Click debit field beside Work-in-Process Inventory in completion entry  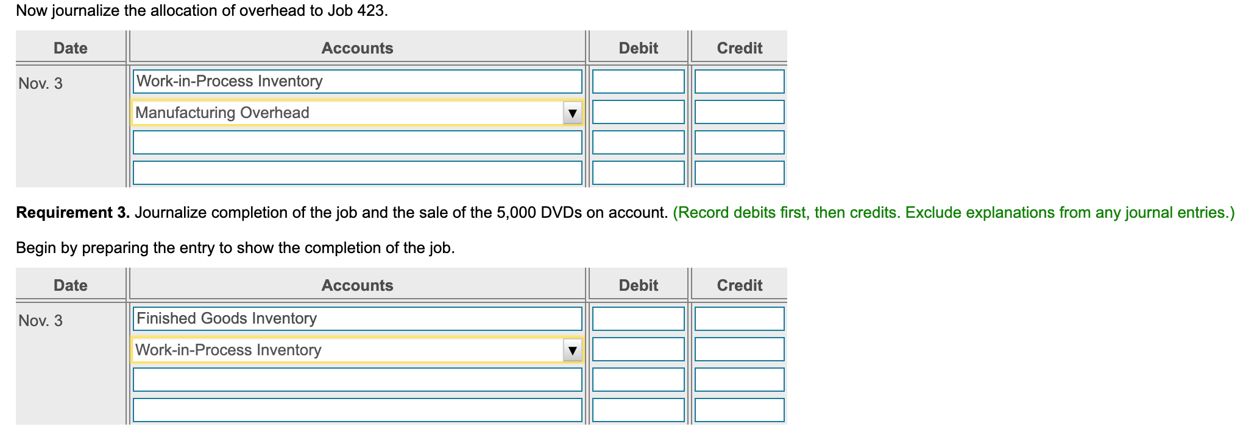tap(639, 349)
